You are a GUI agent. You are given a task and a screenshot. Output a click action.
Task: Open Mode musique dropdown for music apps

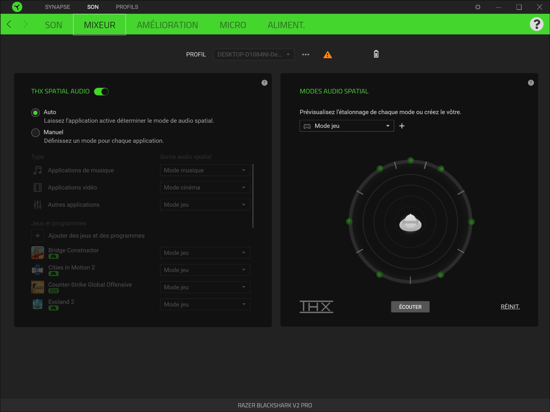point(205,170)
